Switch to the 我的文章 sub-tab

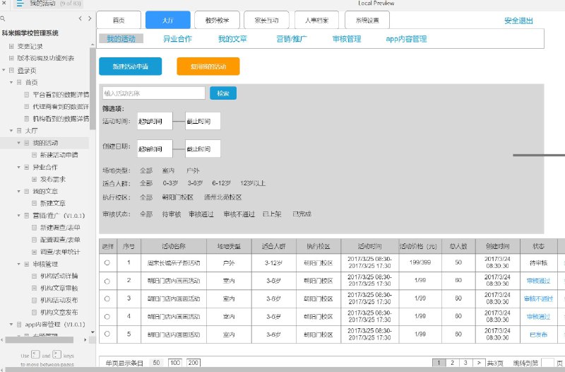(x=232, y=39)
